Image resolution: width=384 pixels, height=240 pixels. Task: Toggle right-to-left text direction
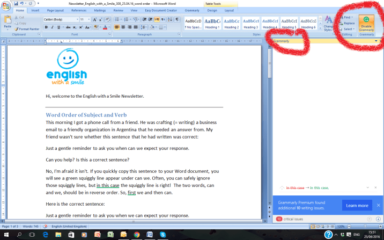pyautogui.click(x=163, y=19)
